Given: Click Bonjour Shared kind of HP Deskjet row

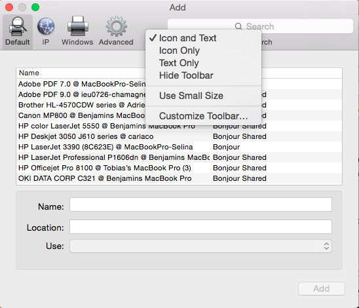Looking at the screenshot, I should point(240,136).
